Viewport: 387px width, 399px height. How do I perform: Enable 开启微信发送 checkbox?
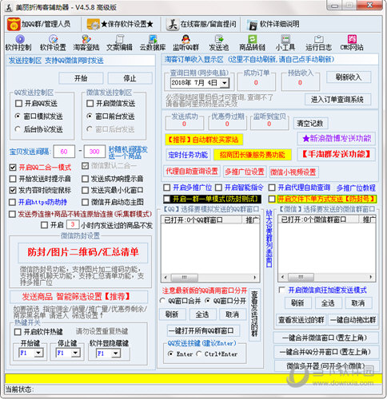pos(90,103)
